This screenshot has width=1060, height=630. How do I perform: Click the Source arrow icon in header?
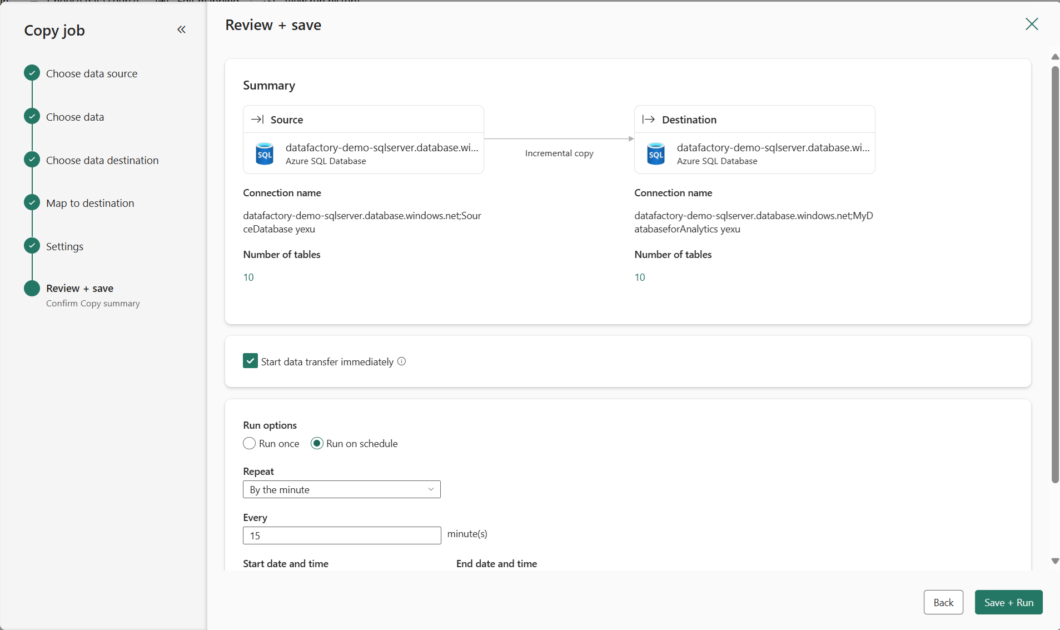(x=257, y=120)
